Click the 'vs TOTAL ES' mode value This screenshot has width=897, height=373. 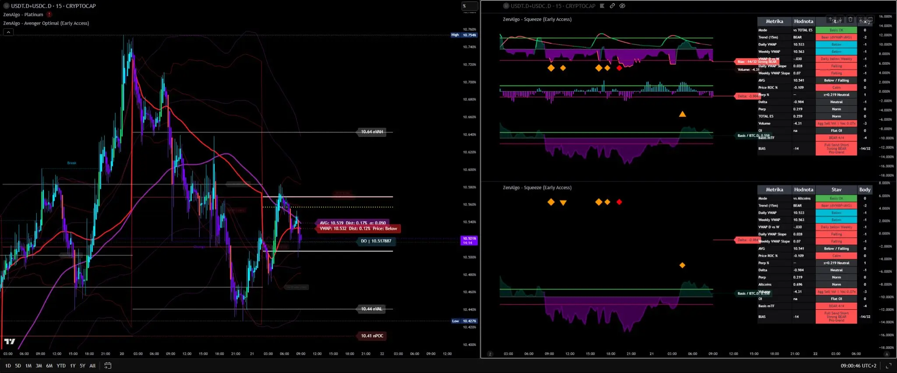click(803, 30)
